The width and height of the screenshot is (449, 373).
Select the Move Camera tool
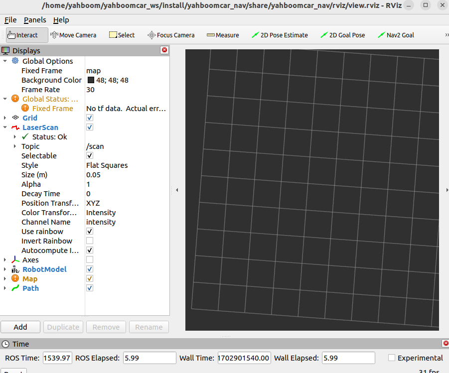[x=73, y=35]
